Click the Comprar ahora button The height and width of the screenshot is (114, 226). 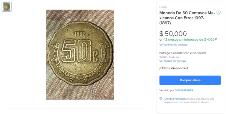190,80
